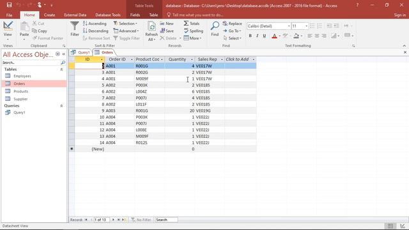Collapse navigation pane with shutter arrows
Viewport: 409px width, 230px height.
pyautogui.click(x=64, y=54)
